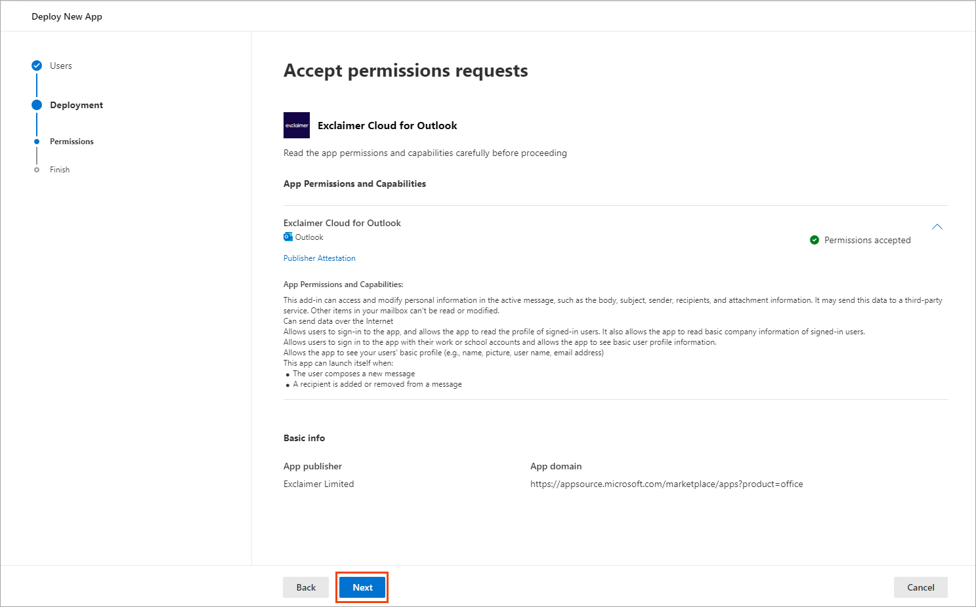The image size is (976, 607).
Task: Click the 'Exclaimer Cloud for Outlook' bold title
Action: click(387, 125)
